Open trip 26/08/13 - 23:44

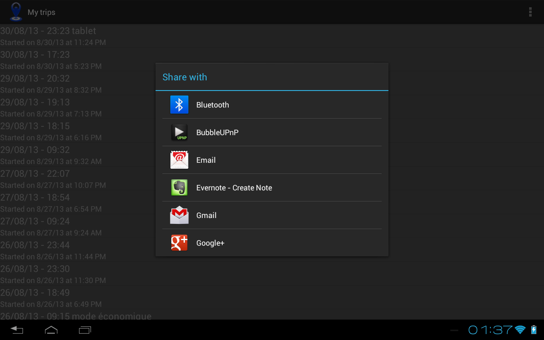[x=272, y=250]
